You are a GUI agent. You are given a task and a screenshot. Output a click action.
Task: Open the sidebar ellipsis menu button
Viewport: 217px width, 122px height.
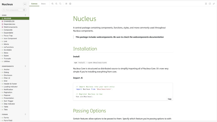(x=25, y=4)
